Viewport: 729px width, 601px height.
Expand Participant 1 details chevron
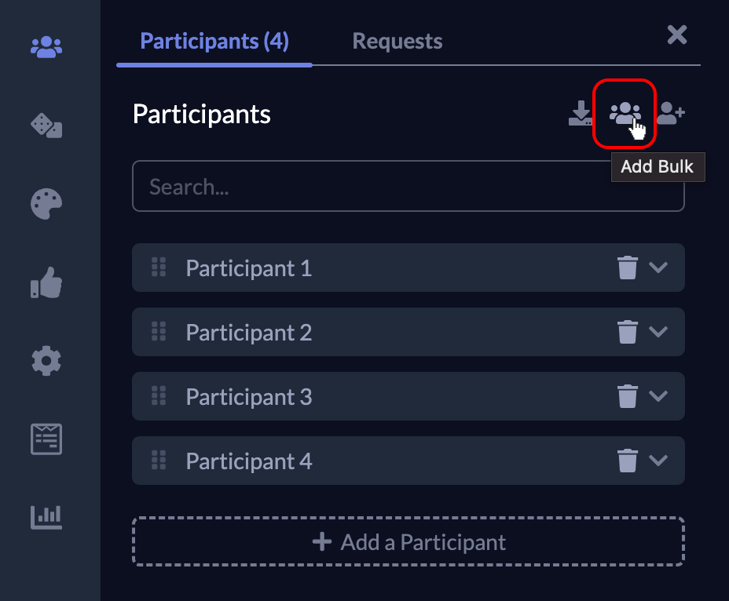point(658,268)
